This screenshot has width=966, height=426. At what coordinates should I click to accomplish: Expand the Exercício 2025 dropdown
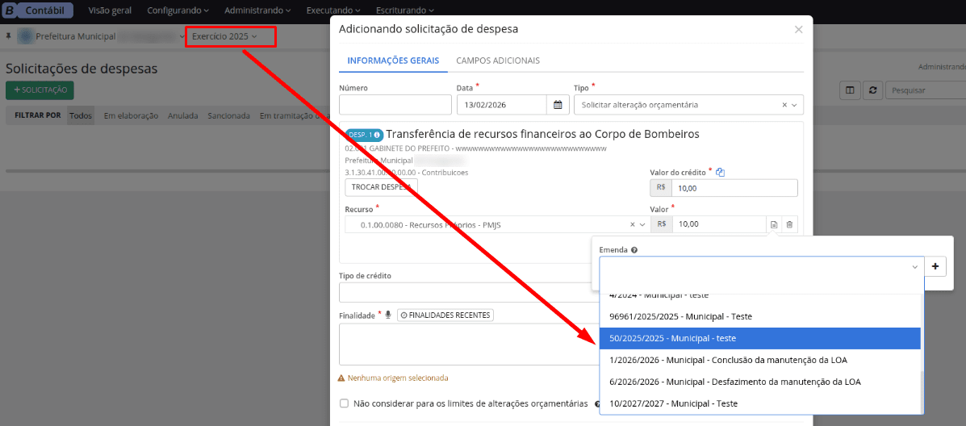[224, 36]
